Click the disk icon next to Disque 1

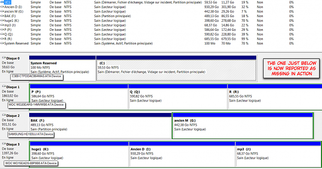[4, 86]
